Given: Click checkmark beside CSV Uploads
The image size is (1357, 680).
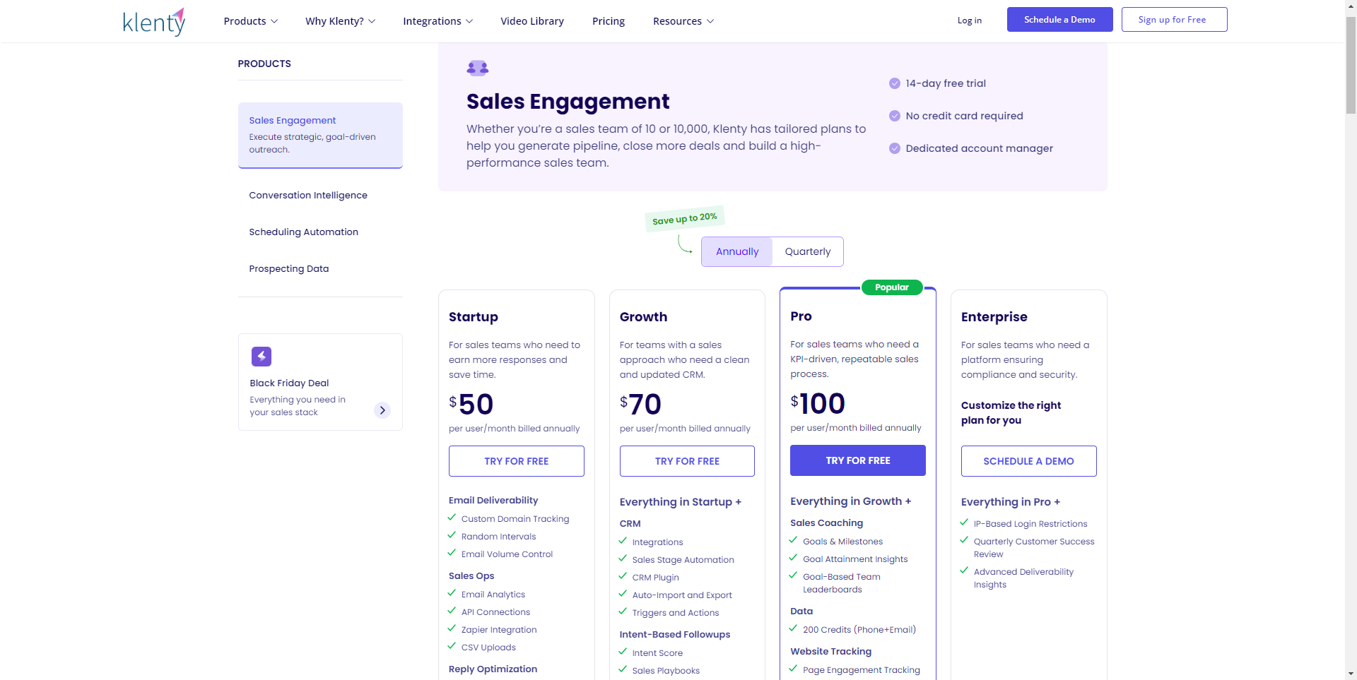Looking at the screenshot, I should pos(452,646).
